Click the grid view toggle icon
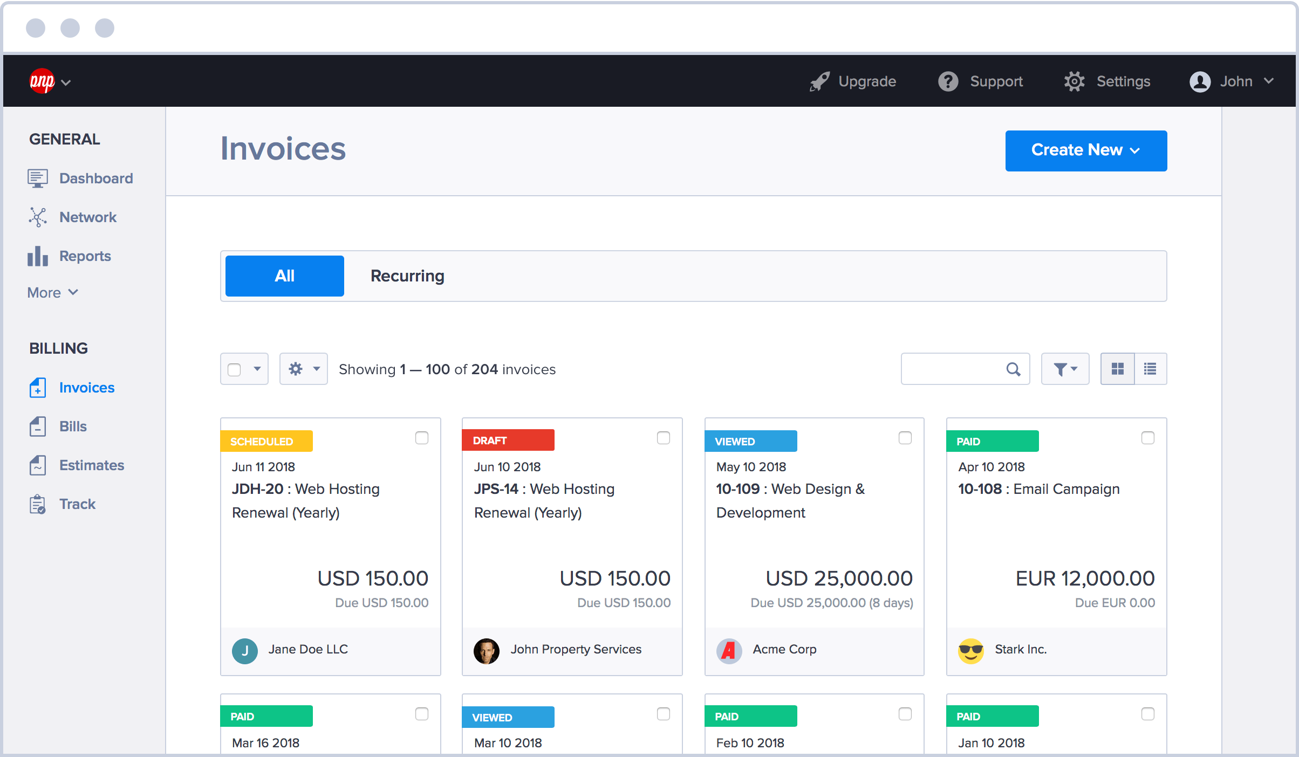Viewport: 1299px width, 757px height. (x=1118, y=368)
